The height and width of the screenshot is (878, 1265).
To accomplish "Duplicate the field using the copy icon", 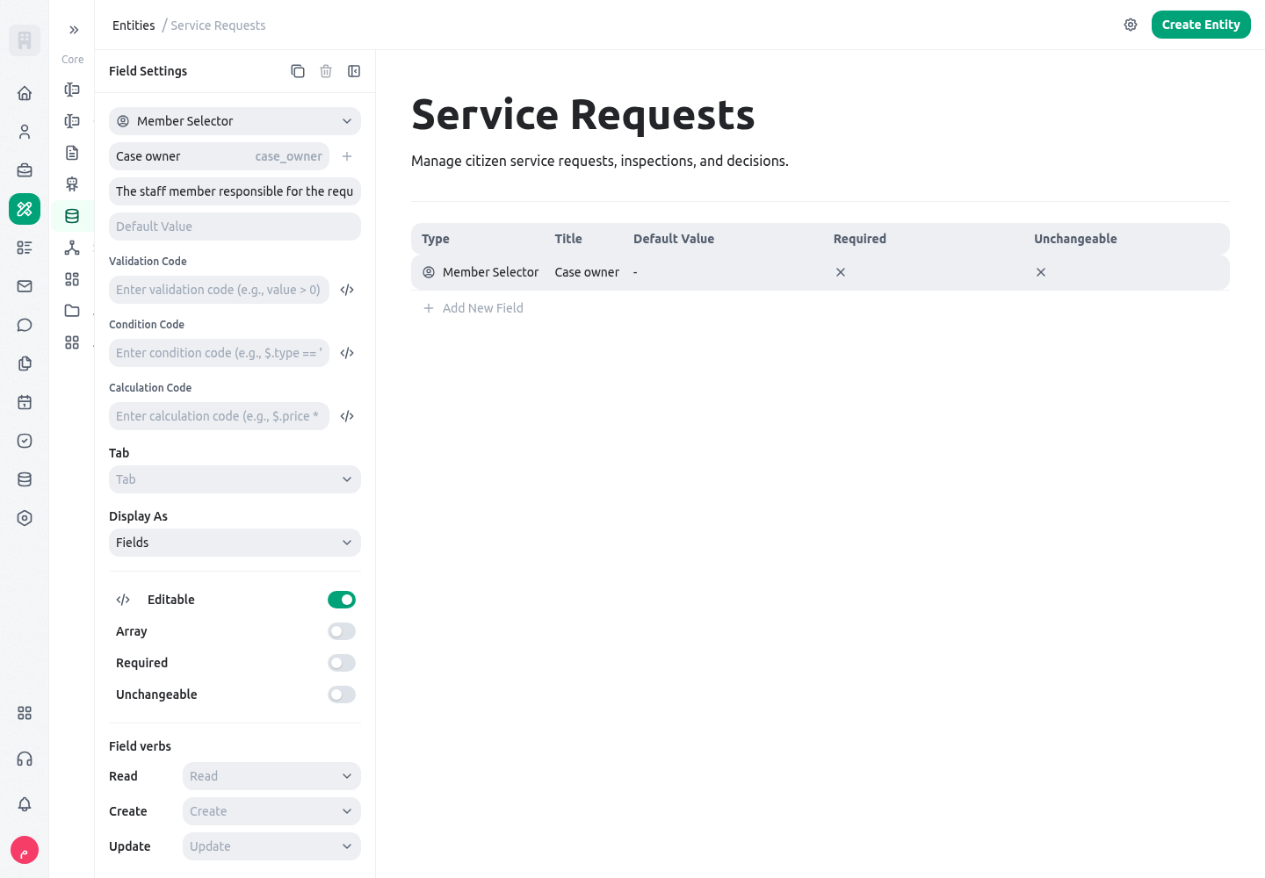I will (x=298, y=71).
